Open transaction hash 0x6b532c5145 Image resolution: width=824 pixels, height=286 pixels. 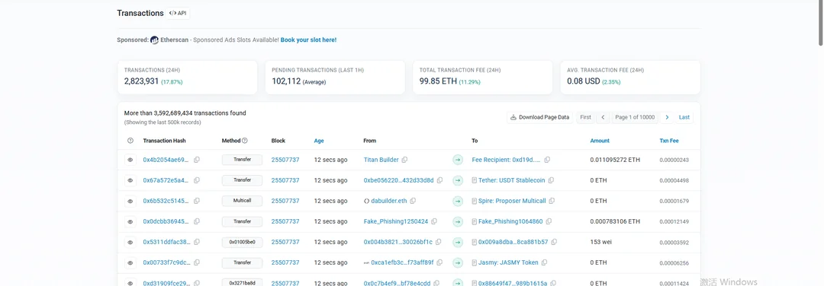click(166, 201)
